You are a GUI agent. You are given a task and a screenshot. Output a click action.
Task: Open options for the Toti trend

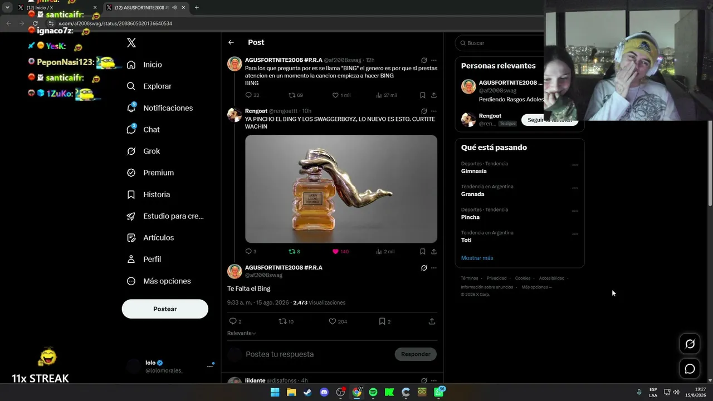pos(575,234)
